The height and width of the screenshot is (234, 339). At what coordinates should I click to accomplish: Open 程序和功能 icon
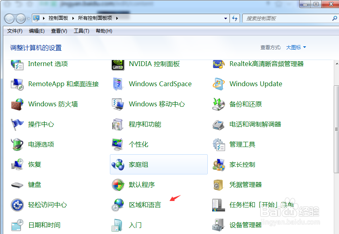click(118, 124)
